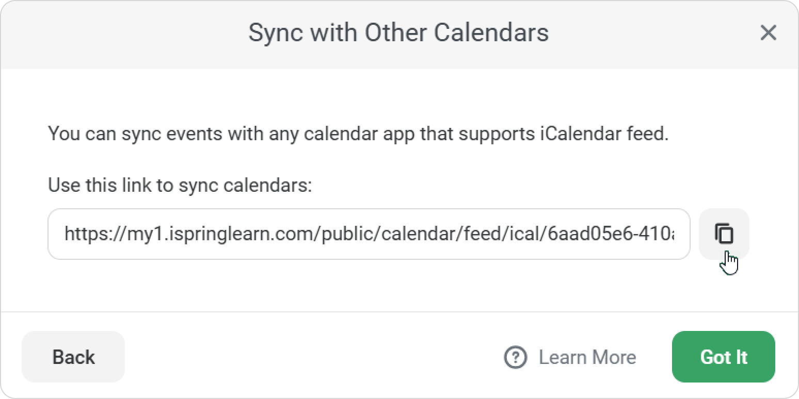Viewport: 799px width, 399px height.
Task: Select the ispringlearn.com link text box
Action: click(x=369, y=234)
